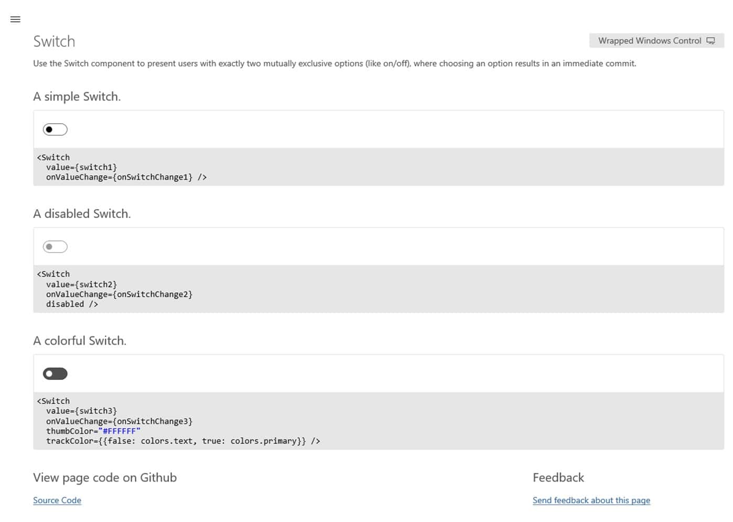Click the 'Feedback' heading

click(558, 477)
